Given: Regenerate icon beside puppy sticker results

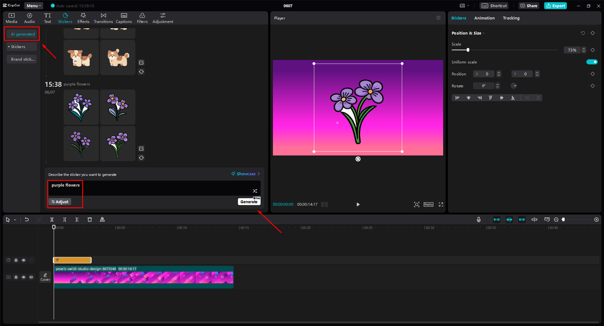Looking at the screenshot, I should click(x=141, y=72).
